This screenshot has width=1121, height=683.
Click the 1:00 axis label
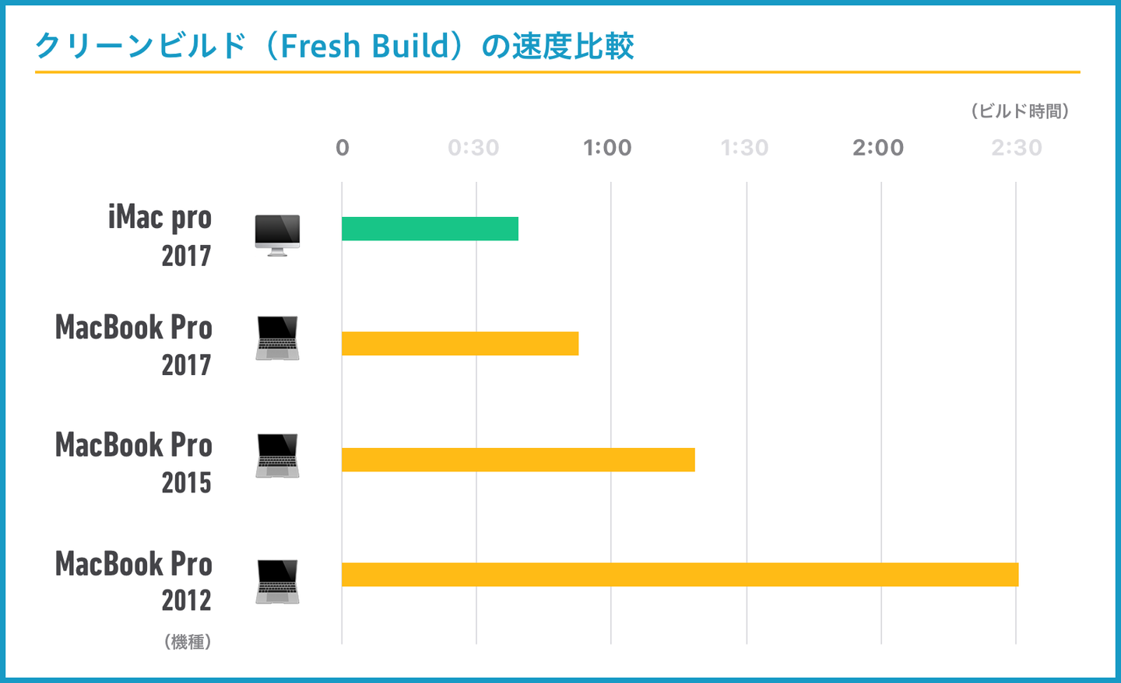[x=607, y=148]
